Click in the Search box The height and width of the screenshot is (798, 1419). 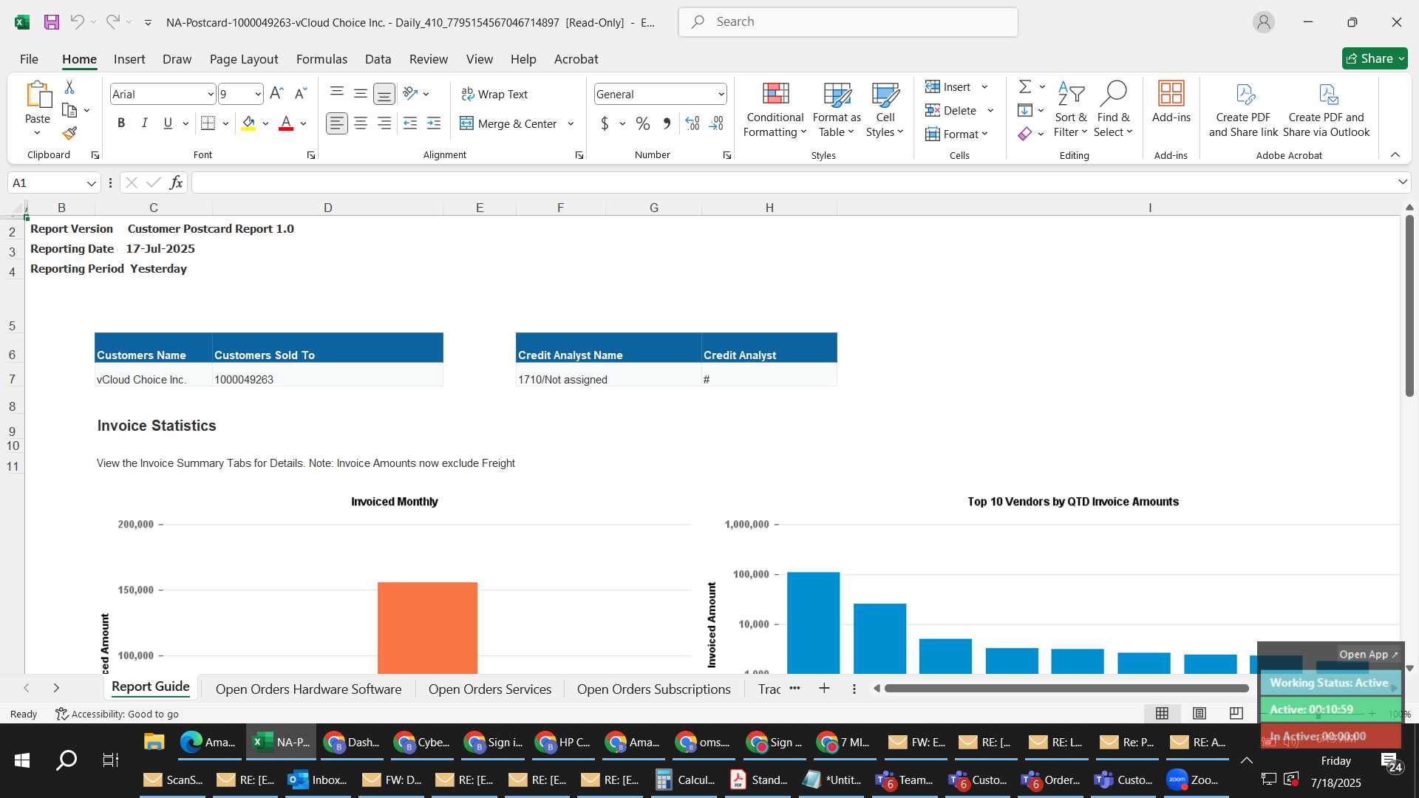848,22
